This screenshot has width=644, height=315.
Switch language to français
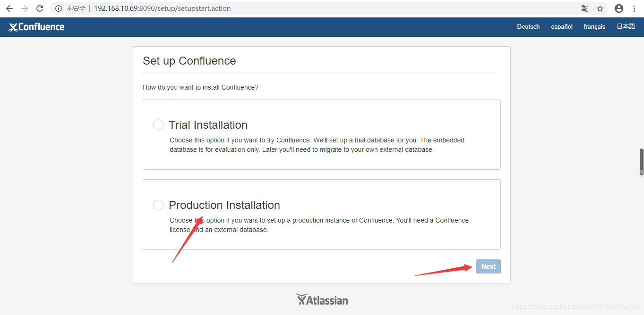594,27
